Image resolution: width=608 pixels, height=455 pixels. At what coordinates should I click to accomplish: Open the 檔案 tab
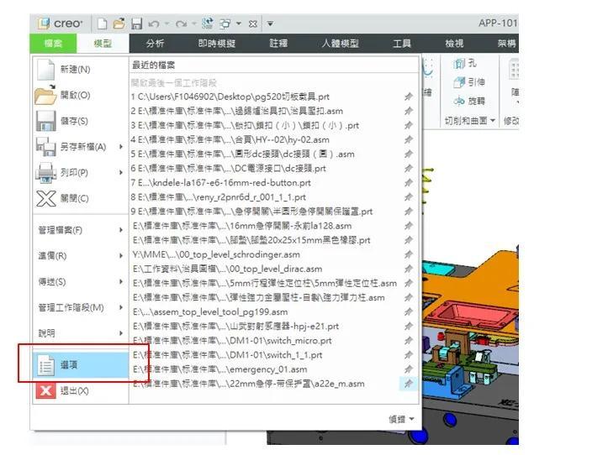[x=53, y=44]
